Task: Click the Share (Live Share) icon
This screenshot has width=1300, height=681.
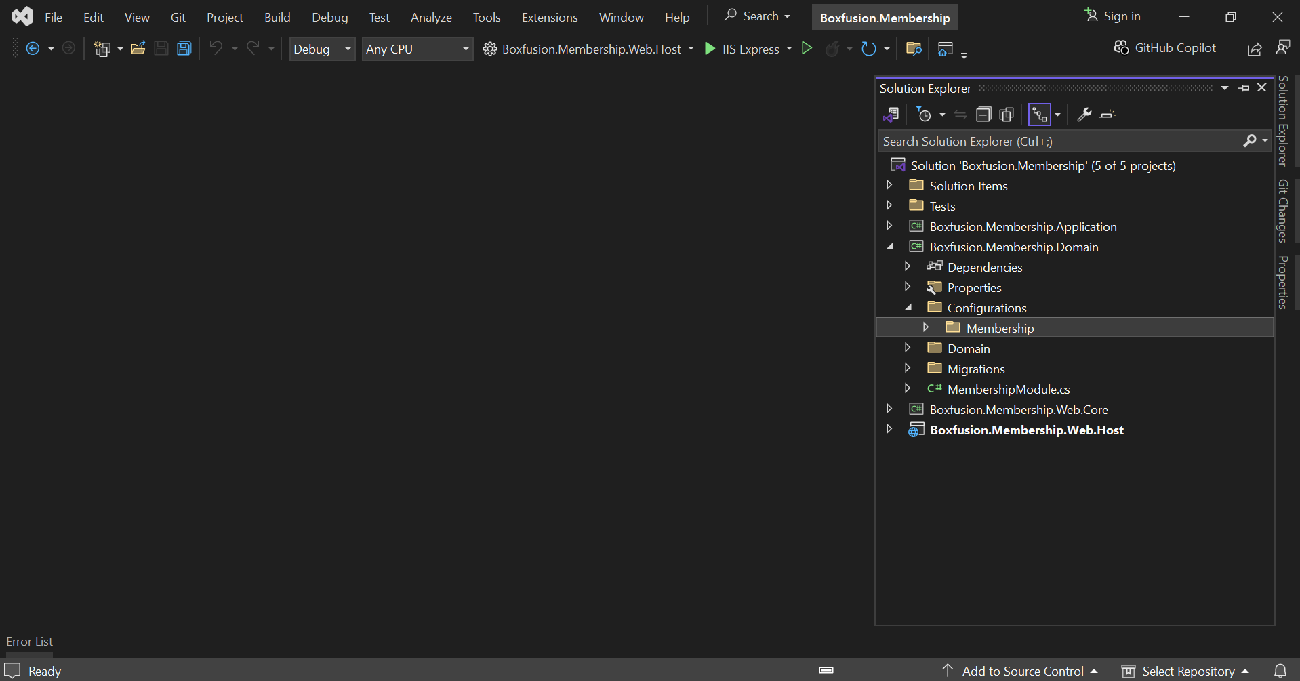Action: tap(1255, 49)
